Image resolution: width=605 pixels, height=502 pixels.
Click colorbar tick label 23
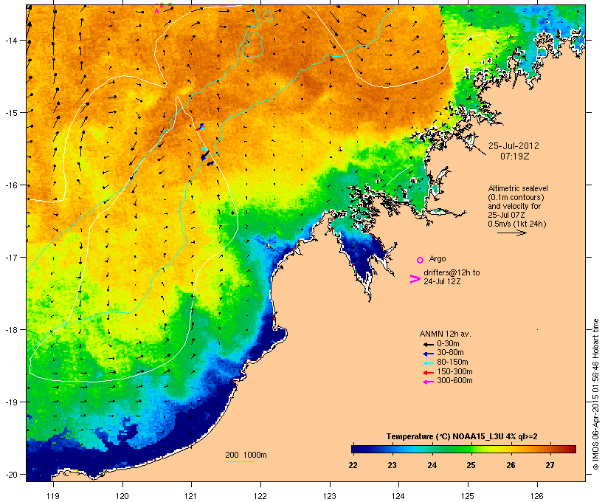pyautogui.click(x=392, y=465)
